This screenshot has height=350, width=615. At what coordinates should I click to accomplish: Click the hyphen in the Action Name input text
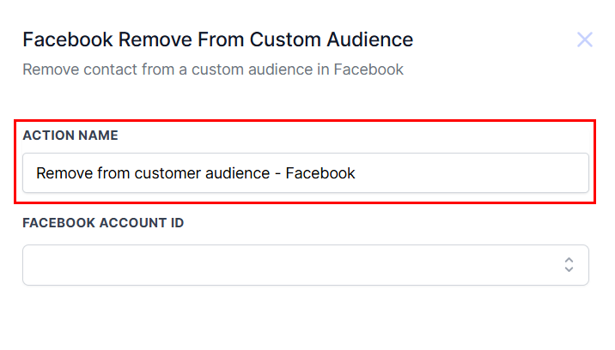point(276,173)
